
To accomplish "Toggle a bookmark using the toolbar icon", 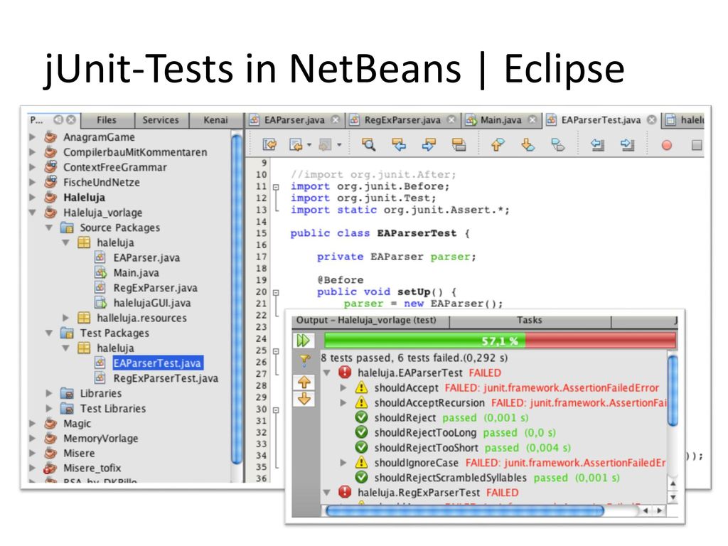I will pyautogui.click(x=557, y=145).
